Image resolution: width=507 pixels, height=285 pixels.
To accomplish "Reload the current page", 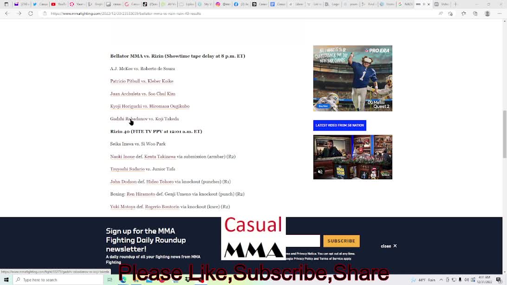I will [30, 13].
